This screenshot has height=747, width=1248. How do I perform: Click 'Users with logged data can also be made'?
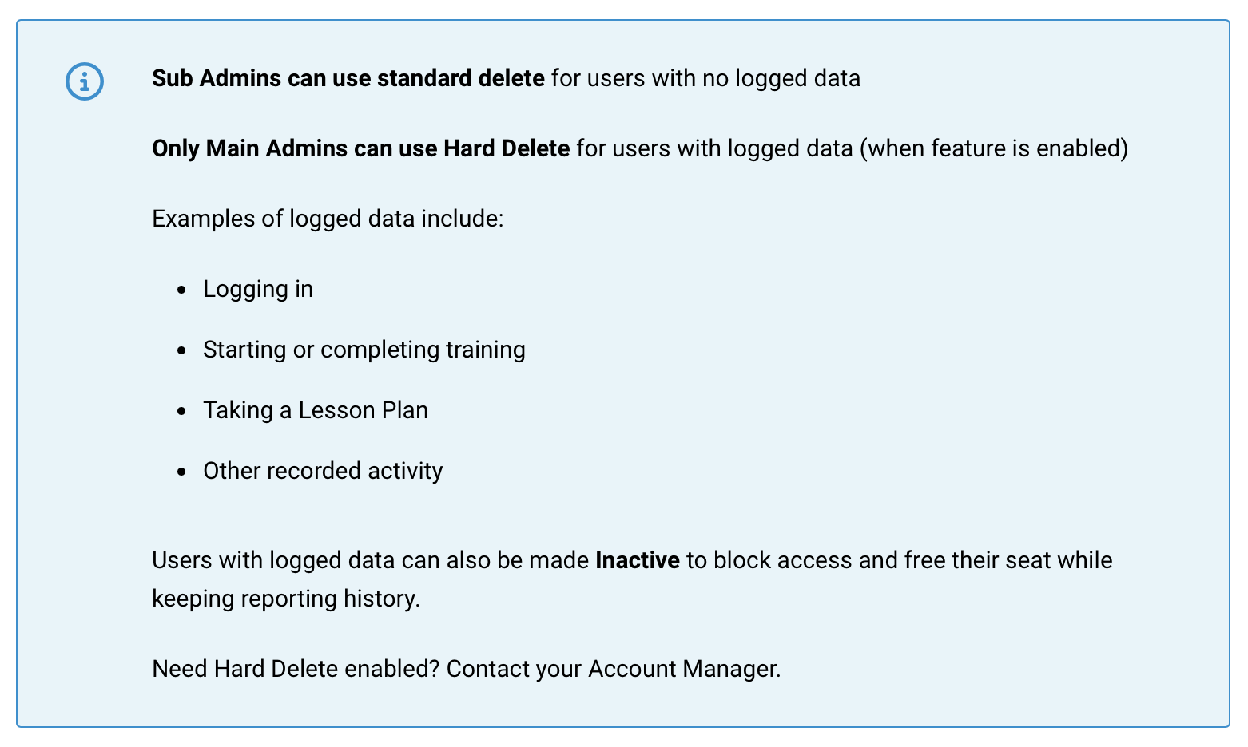[x=371, y=560]
